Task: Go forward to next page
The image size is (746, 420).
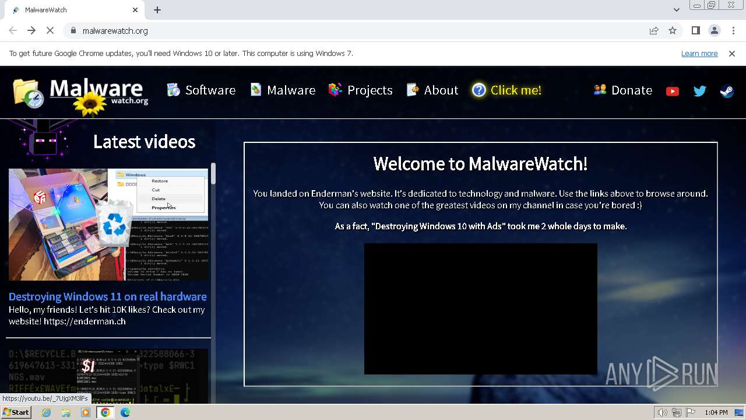Action: pos(31,30)
